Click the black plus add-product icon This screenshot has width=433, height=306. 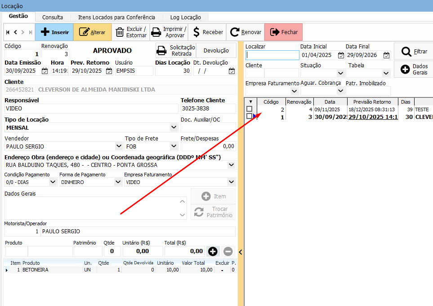[213, 251]
